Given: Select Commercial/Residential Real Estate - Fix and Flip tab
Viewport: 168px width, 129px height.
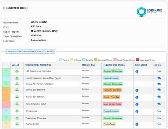Looking at the screenshot, I should click(30, 52).
